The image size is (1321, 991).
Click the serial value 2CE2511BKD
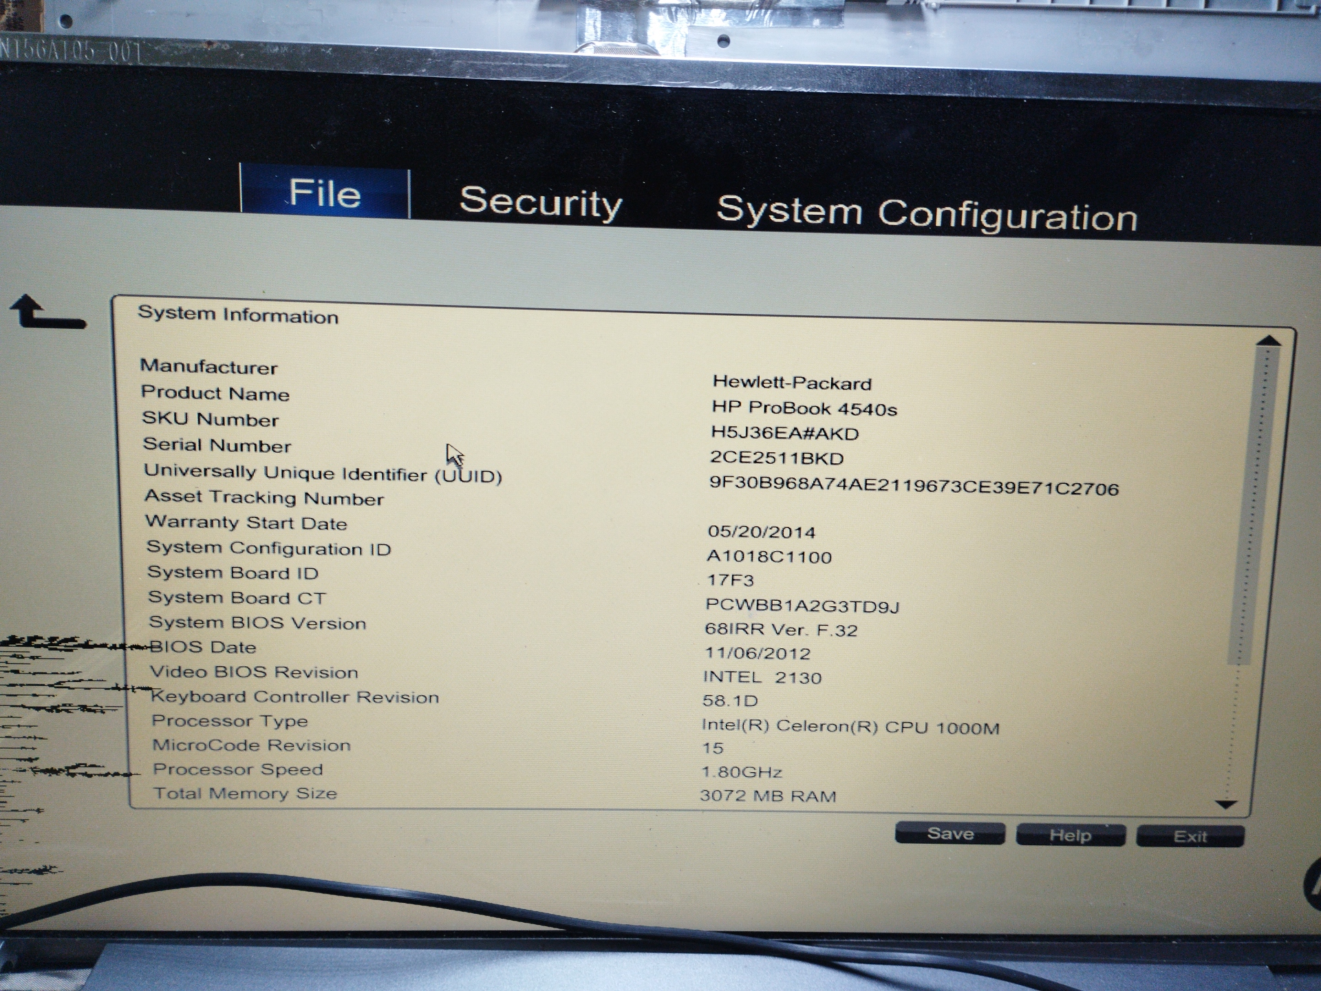coord(777,458)
